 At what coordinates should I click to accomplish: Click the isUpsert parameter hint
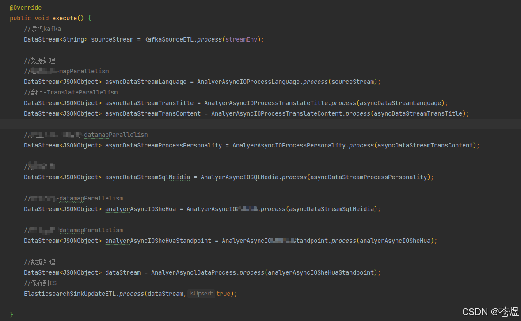point(201,294)
